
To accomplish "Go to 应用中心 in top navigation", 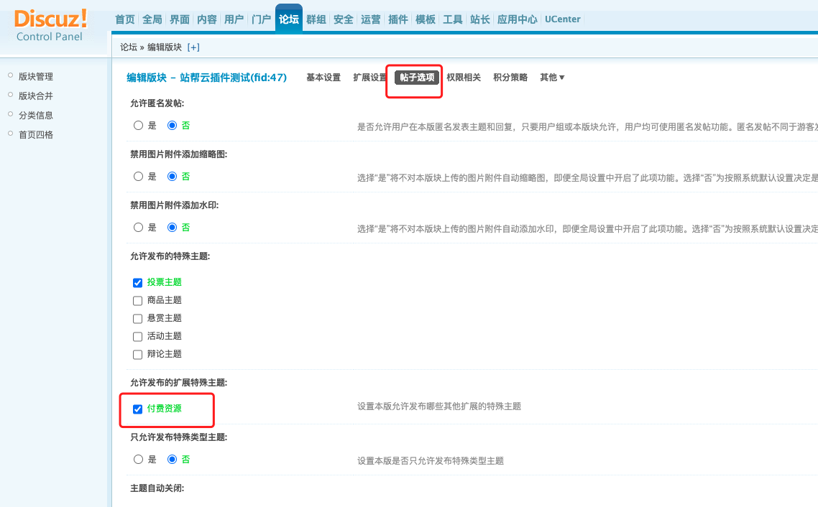I will coord(518,19).
